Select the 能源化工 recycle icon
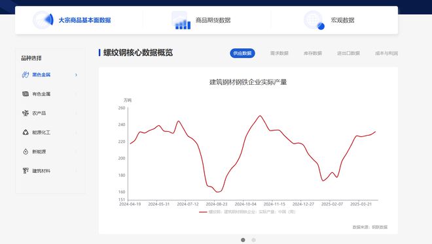Viewport: 432px width, 244px height. [26, 132]
